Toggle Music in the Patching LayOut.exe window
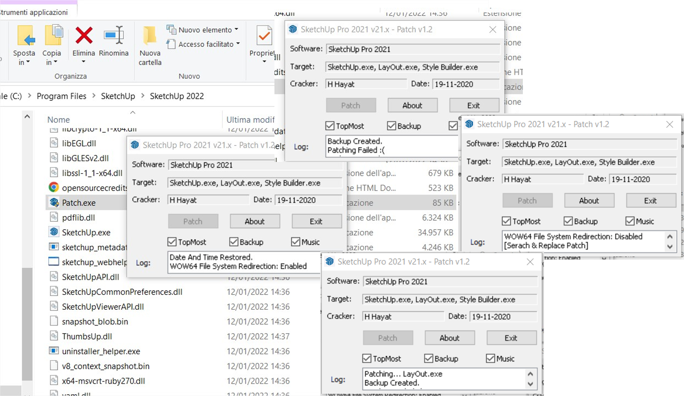This screenshot has height=396, width=684. (490, 358)
